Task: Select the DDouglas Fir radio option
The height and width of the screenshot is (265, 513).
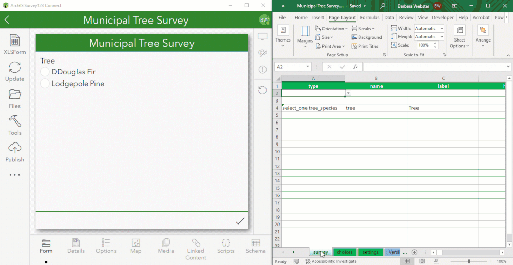Action: [x=45, y=72]
